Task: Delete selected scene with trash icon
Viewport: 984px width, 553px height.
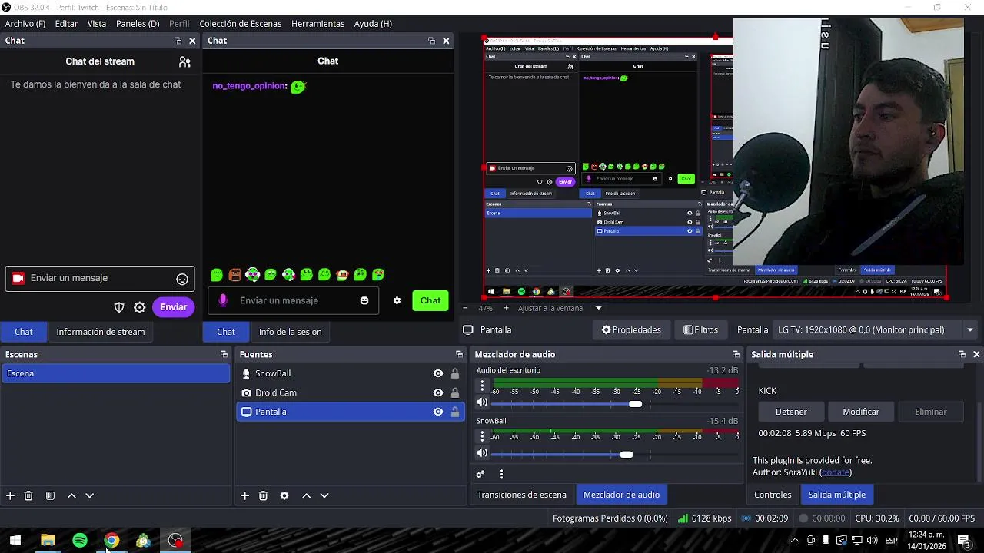Action: tap(28, 495)
